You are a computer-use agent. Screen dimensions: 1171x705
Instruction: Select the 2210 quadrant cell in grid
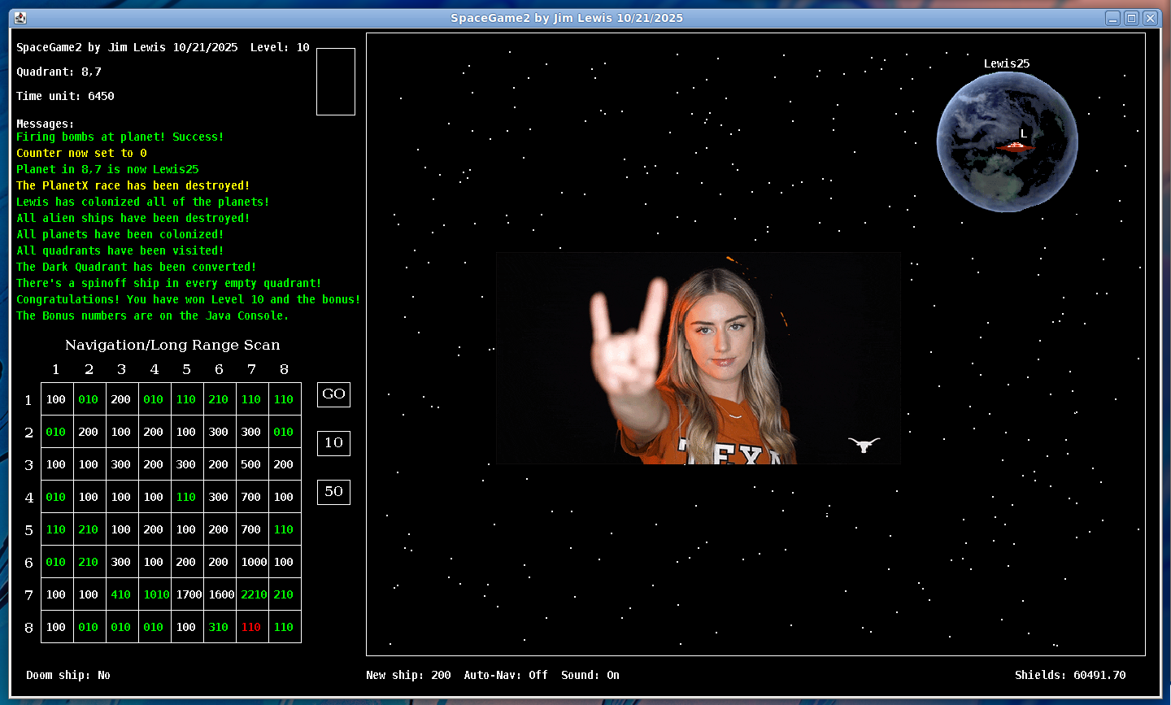click(253, 594)
